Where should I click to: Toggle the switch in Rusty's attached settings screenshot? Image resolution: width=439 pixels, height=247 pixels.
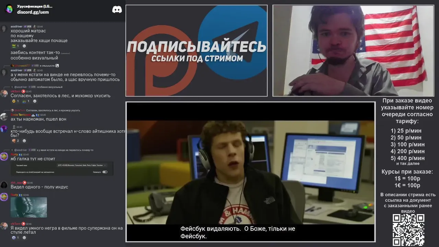pyautogui.click(x=105, y=172)
